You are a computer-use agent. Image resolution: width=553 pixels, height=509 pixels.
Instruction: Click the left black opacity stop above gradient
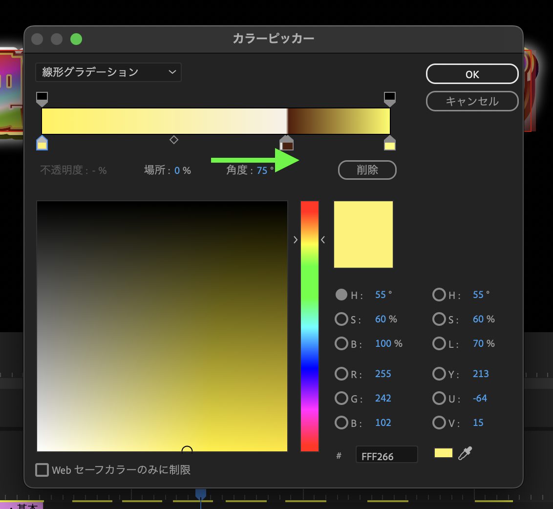[42, 99]
